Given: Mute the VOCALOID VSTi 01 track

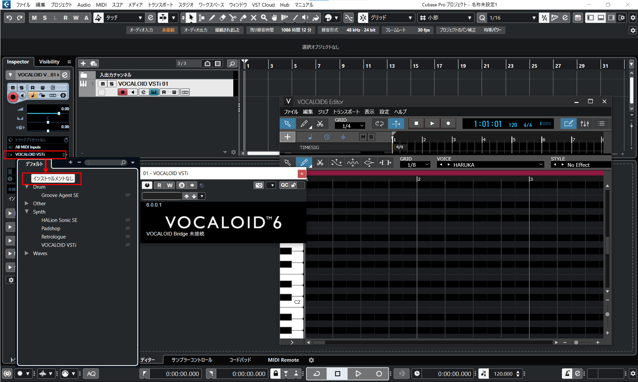Looking at the screenshot, I should [x=102, y=84].
